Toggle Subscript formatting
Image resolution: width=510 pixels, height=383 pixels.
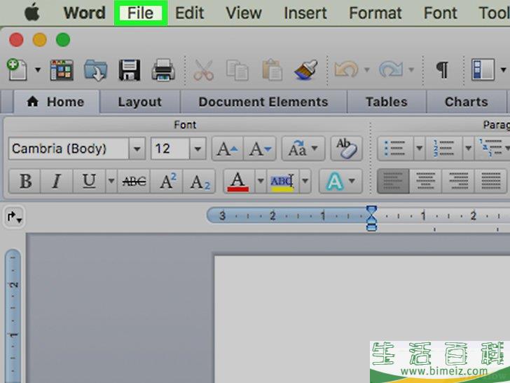[x=200, y=181]
